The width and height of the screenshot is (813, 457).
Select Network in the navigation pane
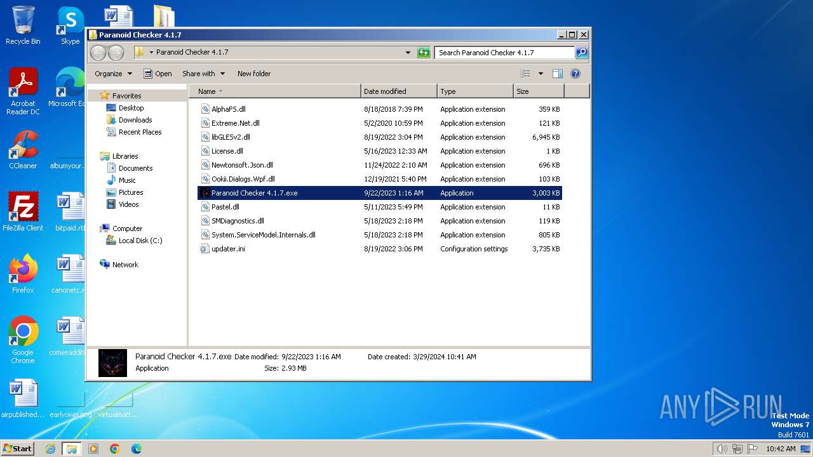tap(125, 265)
